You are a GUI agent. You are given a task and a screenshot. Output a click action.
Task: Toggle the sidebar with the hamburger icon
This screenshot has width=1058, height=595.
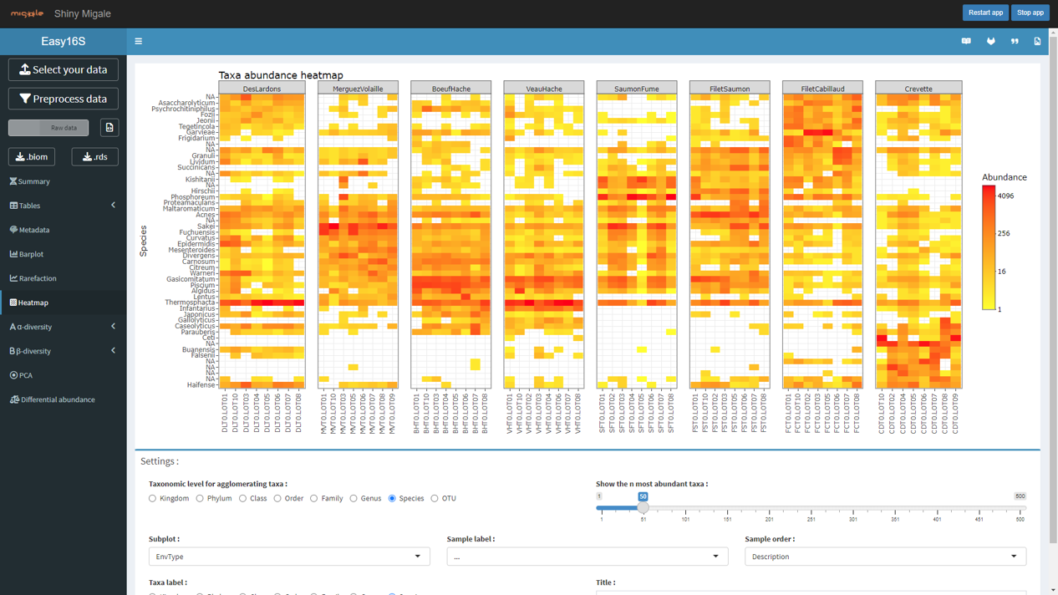(x=139, y=41)
